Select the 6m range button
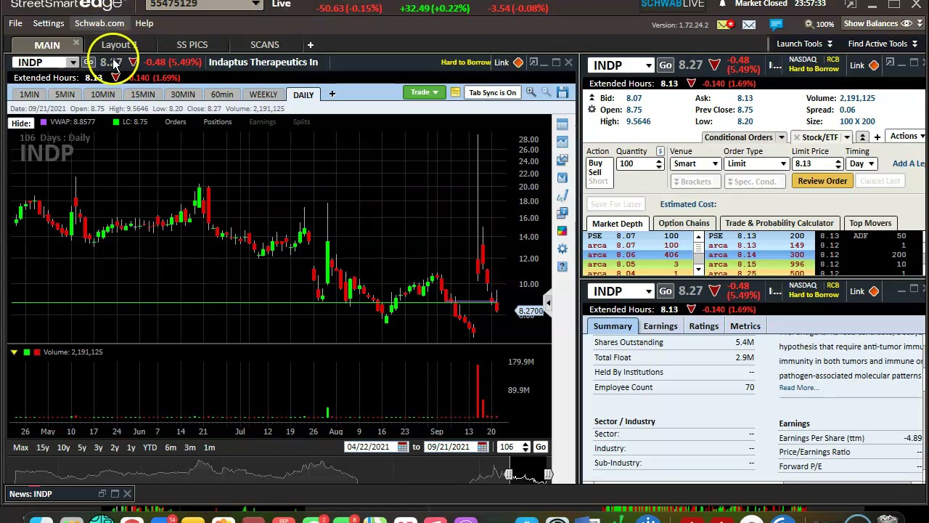 171,447
